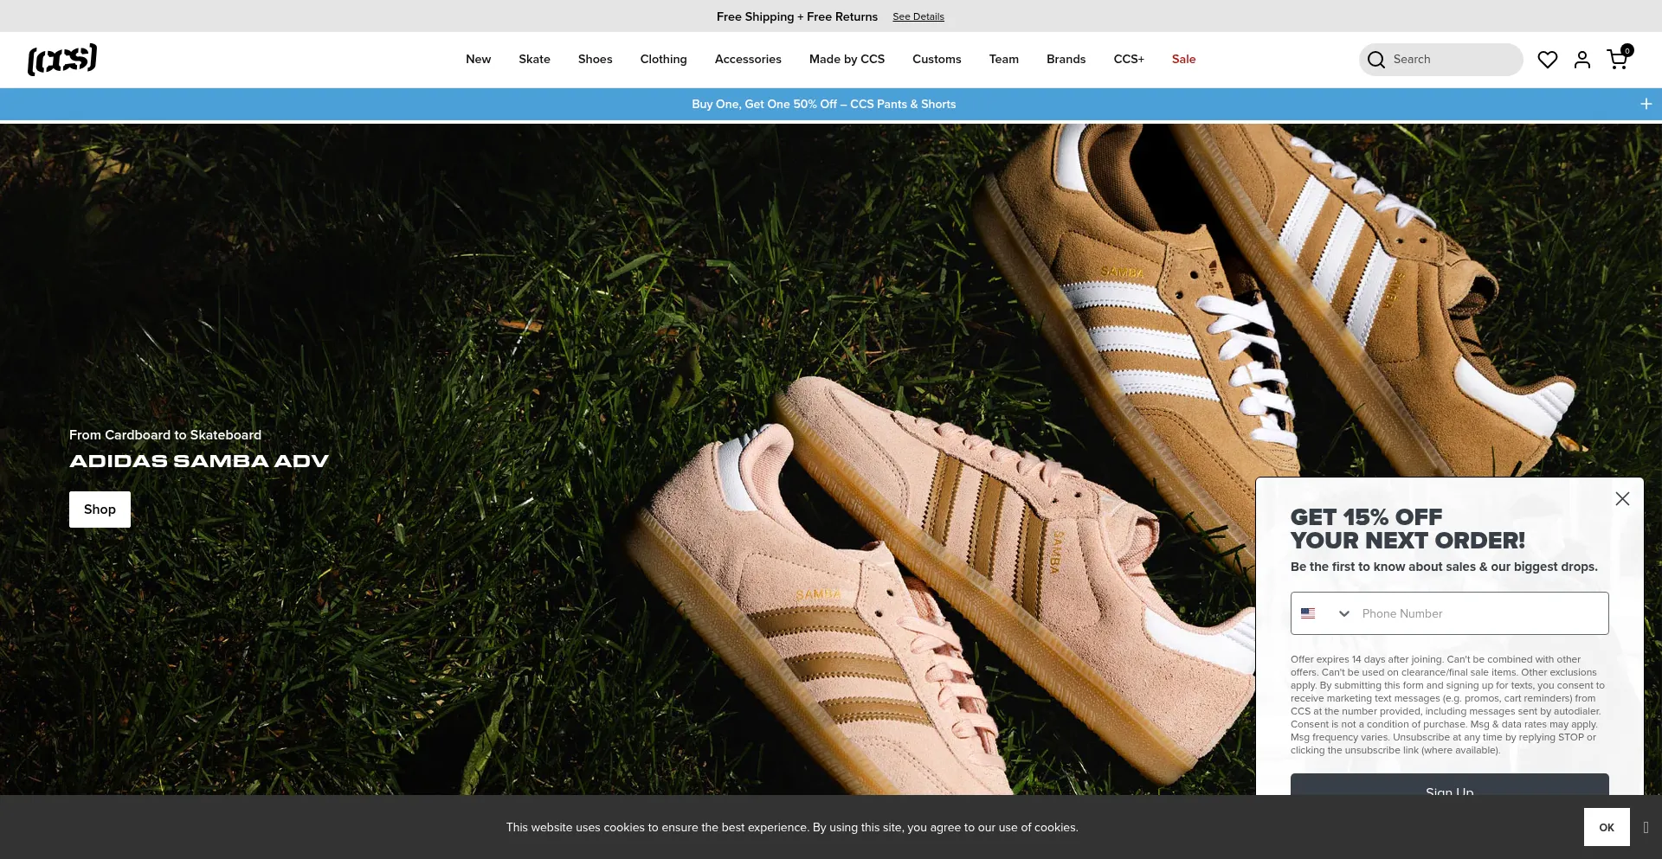The image size is (1662, 859).
Task: Expand the blue promo banner plus icon
Action: pos(1646,104)
